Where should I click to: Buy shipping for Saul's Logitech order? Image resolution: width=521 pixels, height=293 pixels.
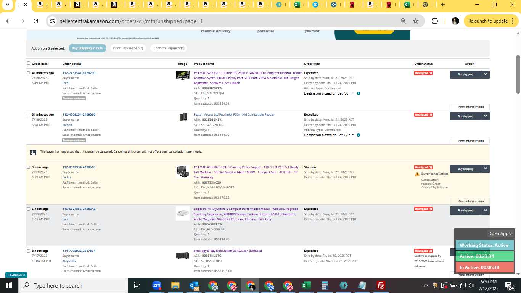tap(465, 210)
